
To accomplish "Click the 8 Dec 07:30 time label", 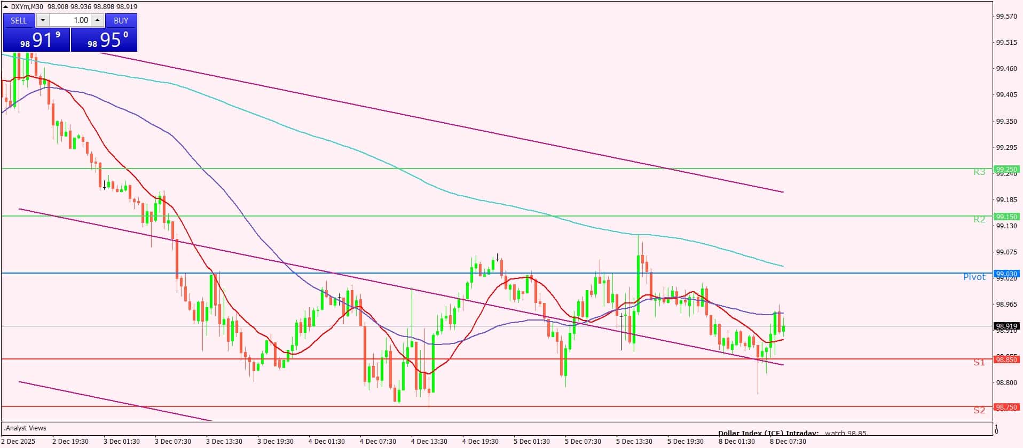I will coord(788,441).
